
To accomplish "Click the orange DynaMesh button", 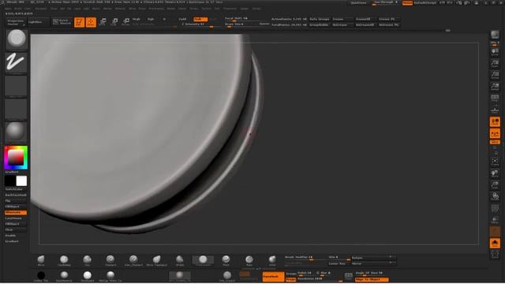I will 273,277.
